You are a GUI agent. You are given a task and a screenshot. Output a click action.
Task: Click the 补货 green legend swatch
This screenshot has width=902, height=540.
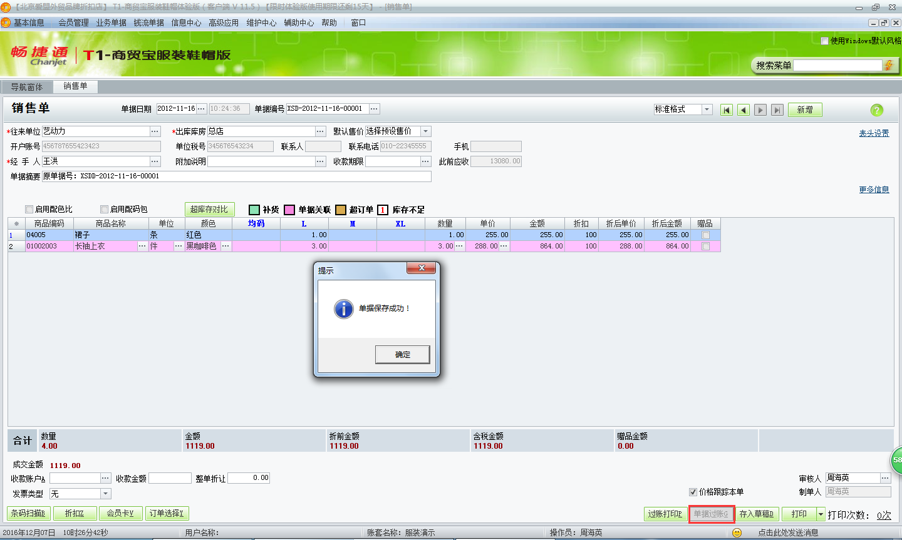pyautogui.click(x=254, y=210)
